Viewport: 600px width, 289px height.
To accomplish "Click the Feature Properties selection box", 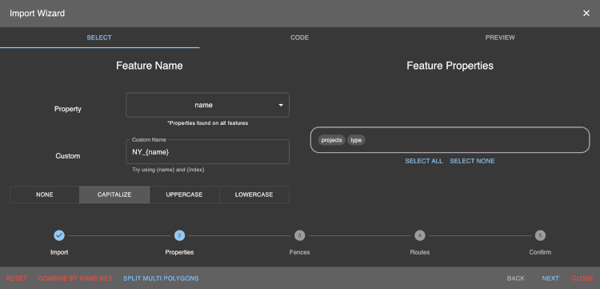I will click(450, 140).
